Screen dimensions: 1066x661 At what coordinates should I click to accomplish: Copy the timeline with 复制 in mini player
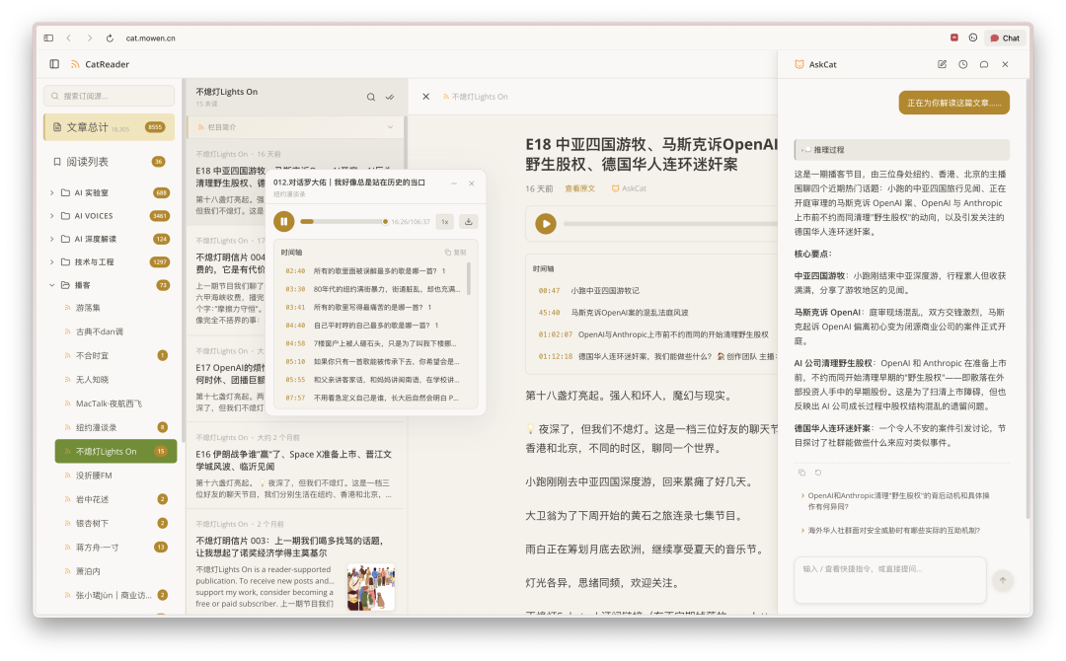(455, 252)
